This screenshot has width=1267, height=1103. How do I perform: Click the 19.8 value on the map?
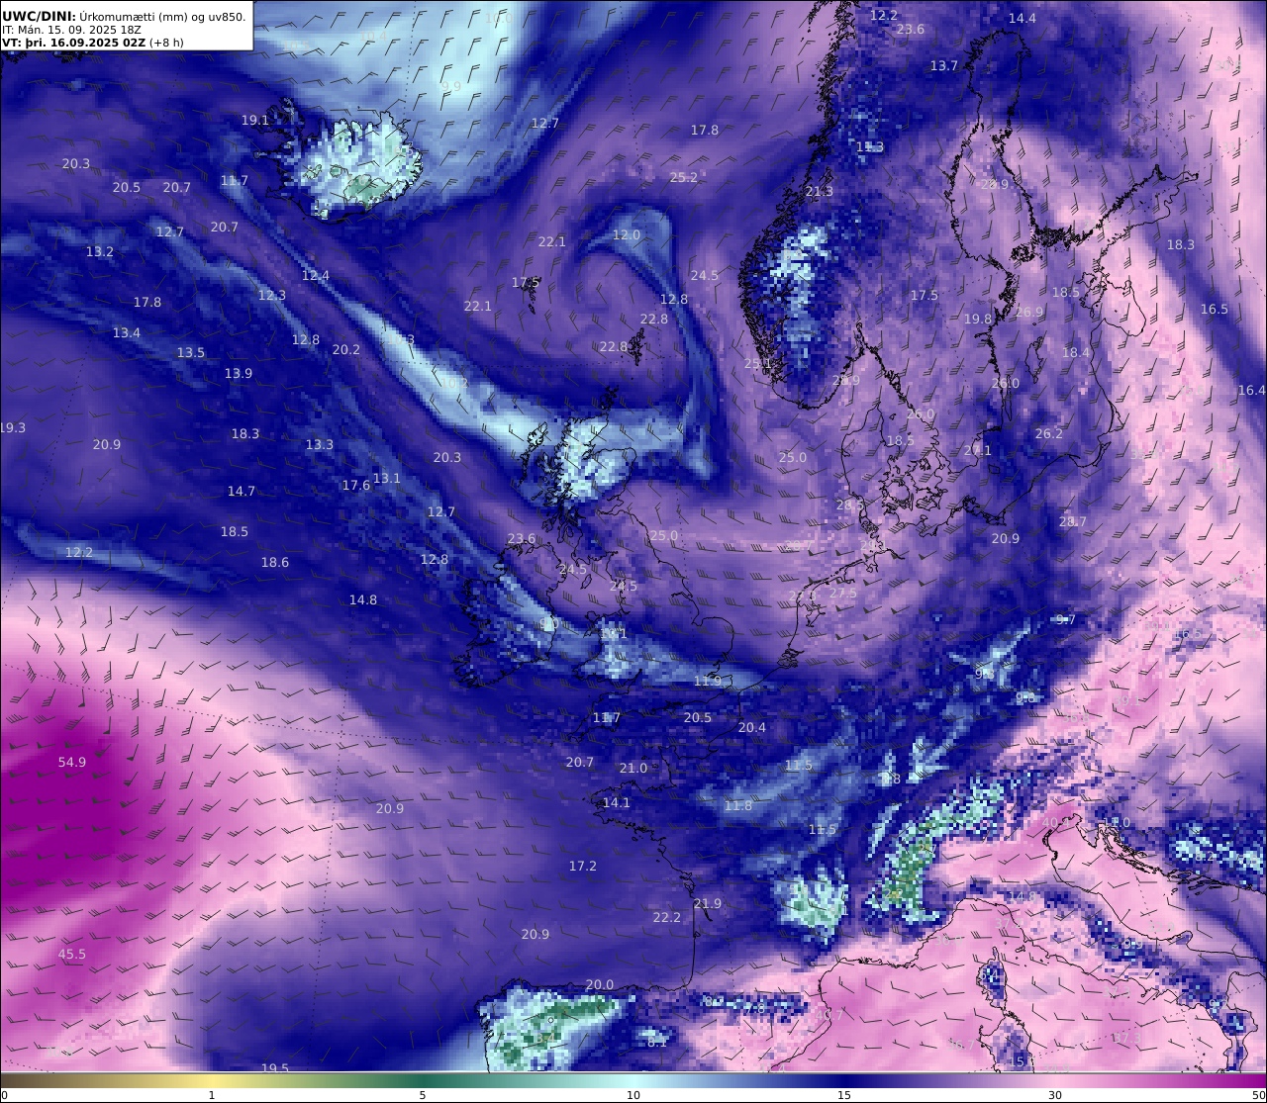(978, 319)
